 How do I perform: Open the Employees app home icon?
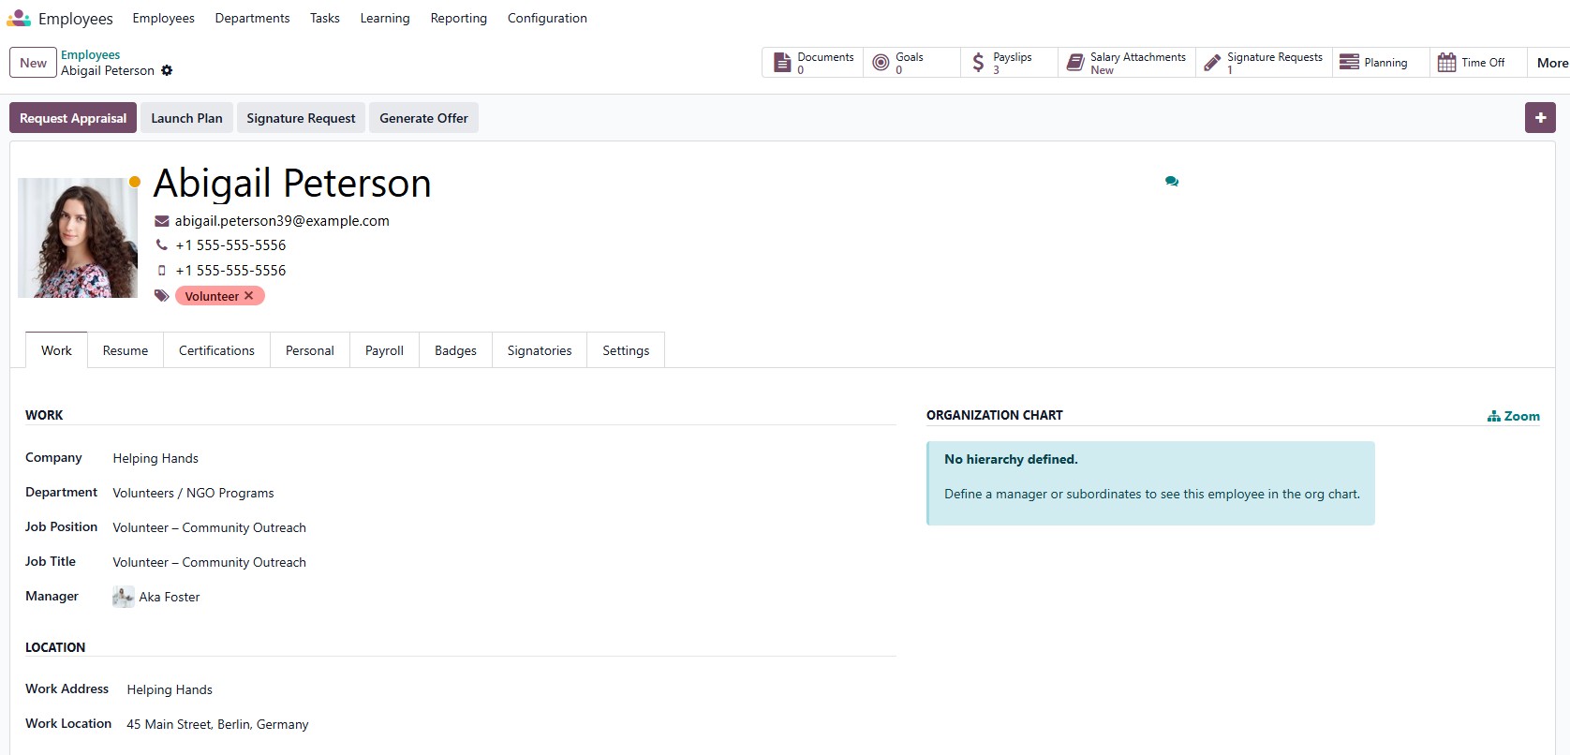coord(19,18)
